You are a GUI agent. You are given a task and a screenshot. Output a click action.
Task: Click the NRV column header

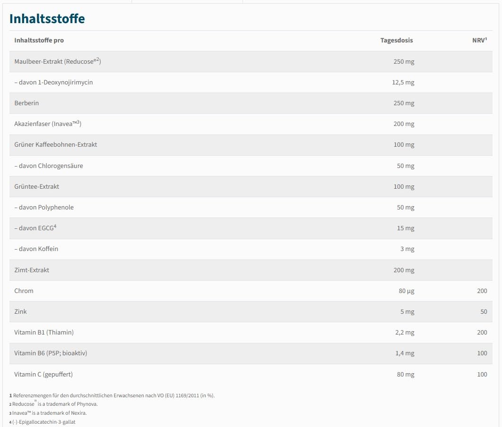pyautogui.click(x=479, y=40)
